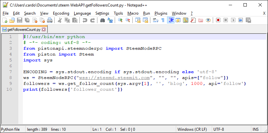Click the 'import sys' code line
Image resolution: width=268 pixels, height=133 pixels.
[x=38, y=60]
